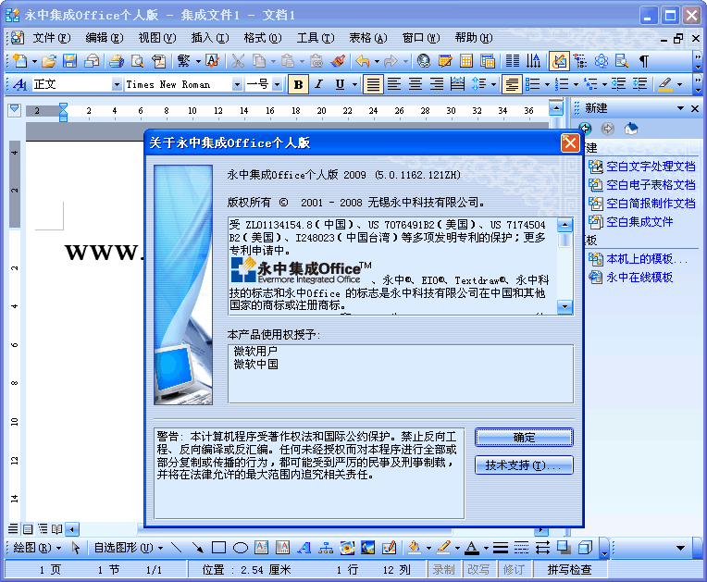Viewport: 707px width, 582px height.
Task: Click the Redo arrow icon
Action: pyautogui.click(x=391, y=60)
